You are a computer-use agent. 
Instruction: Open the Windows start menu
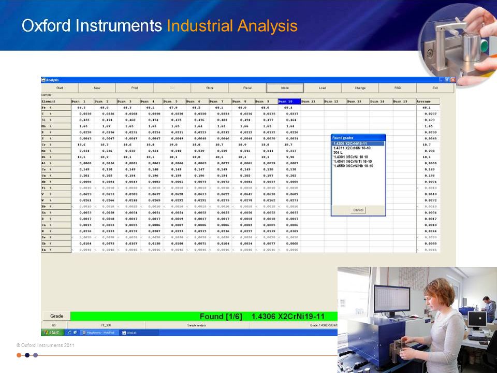pos(52,333)
